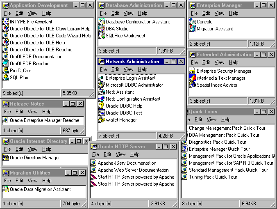
Task: Open View menu in Quick Tours window
Action: 211,119
